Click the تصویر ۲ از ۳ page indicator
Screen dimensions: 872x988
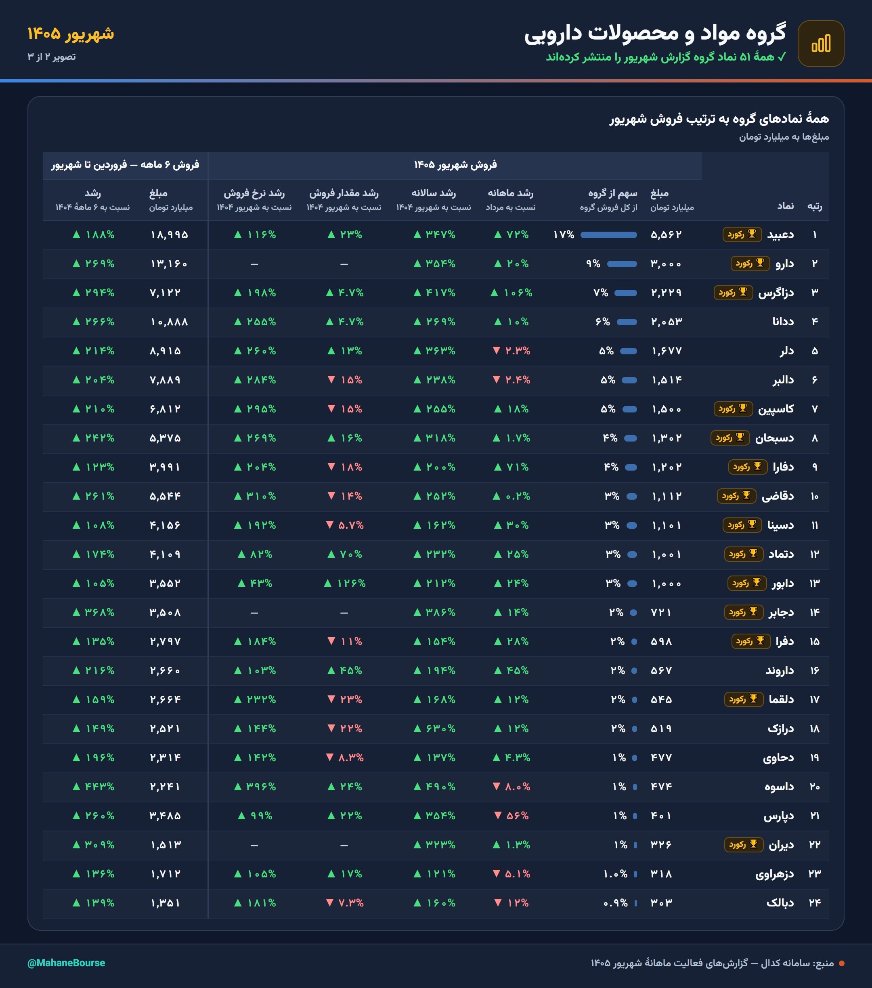pos(52,57)
